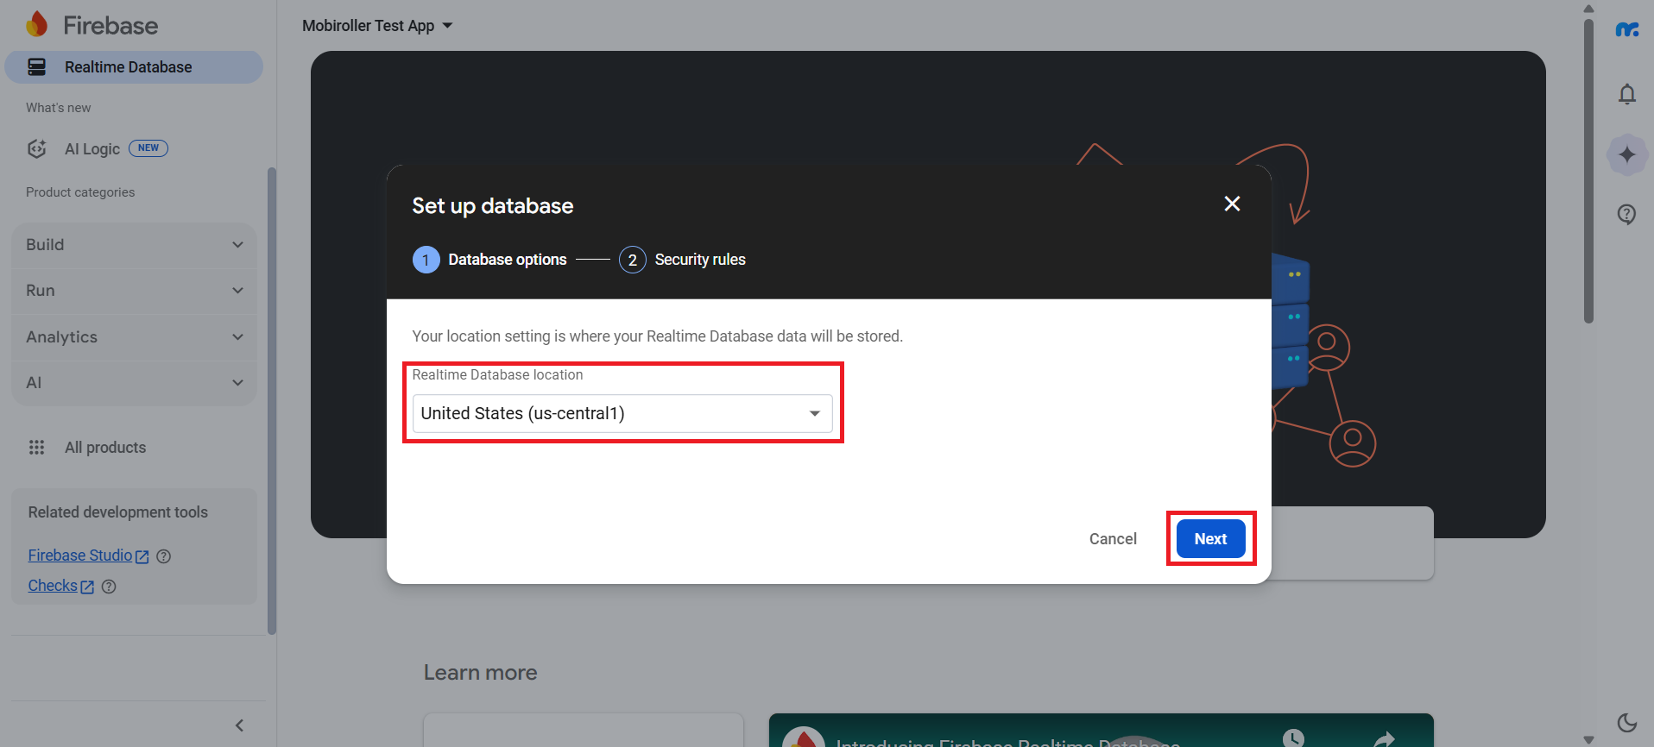Click the Firebase flame logo
Viewport: 1654px width, 747px height.
click(37, 25)
